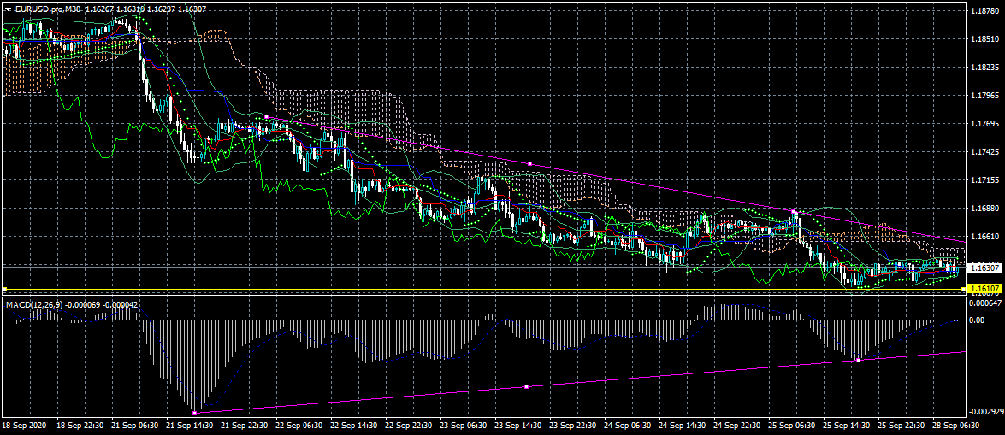Click the middle anchor on MACD trendline
The width and height of the screenshot is (1005, 435).
coord(526,387)
